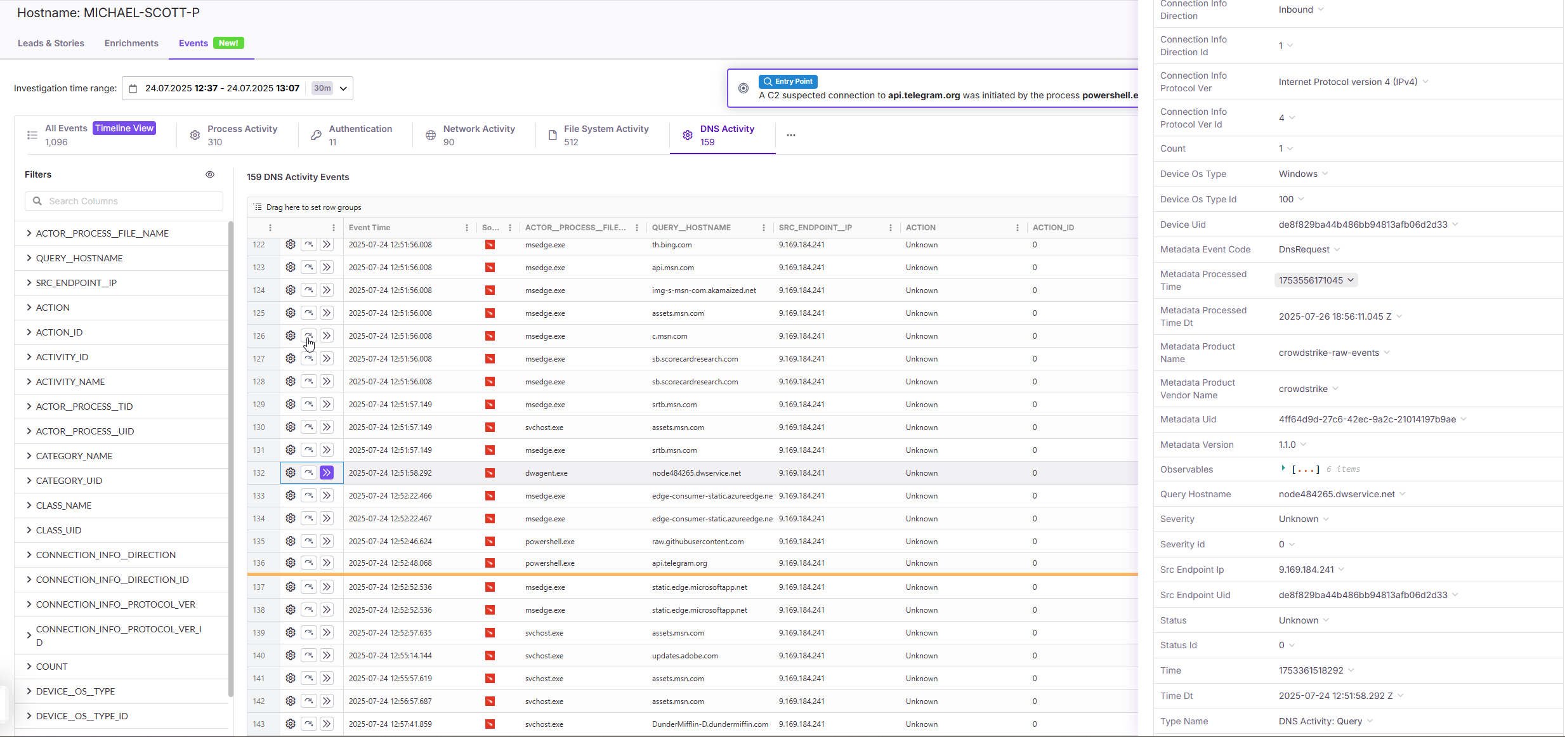The height and width of the screenshot is (737, 1565).
Task: Toggle the Timeline View badge
Action: coord(123,128)
